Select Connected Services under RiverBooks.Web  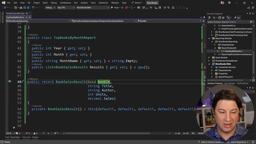227,67
